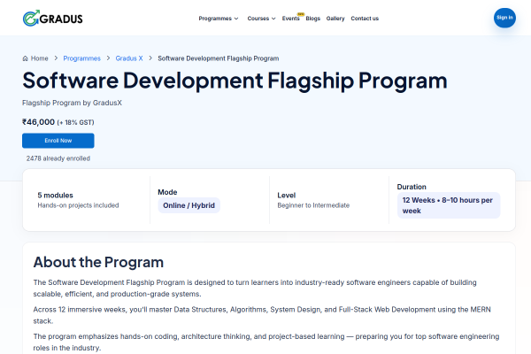Click the Software Development Flagship Program page title
Image resolution: width=531 pixels, height=354 pixels.
click(235, 81)
